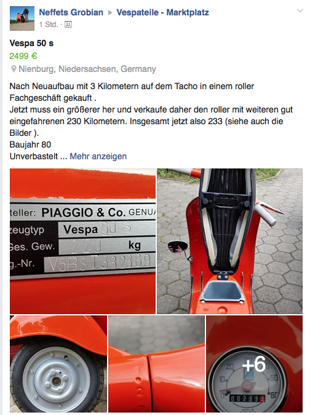This screenshot has width=310, height=415.
Task: Open Neffets Grobian's profile picture
Action: click(22, 18)
